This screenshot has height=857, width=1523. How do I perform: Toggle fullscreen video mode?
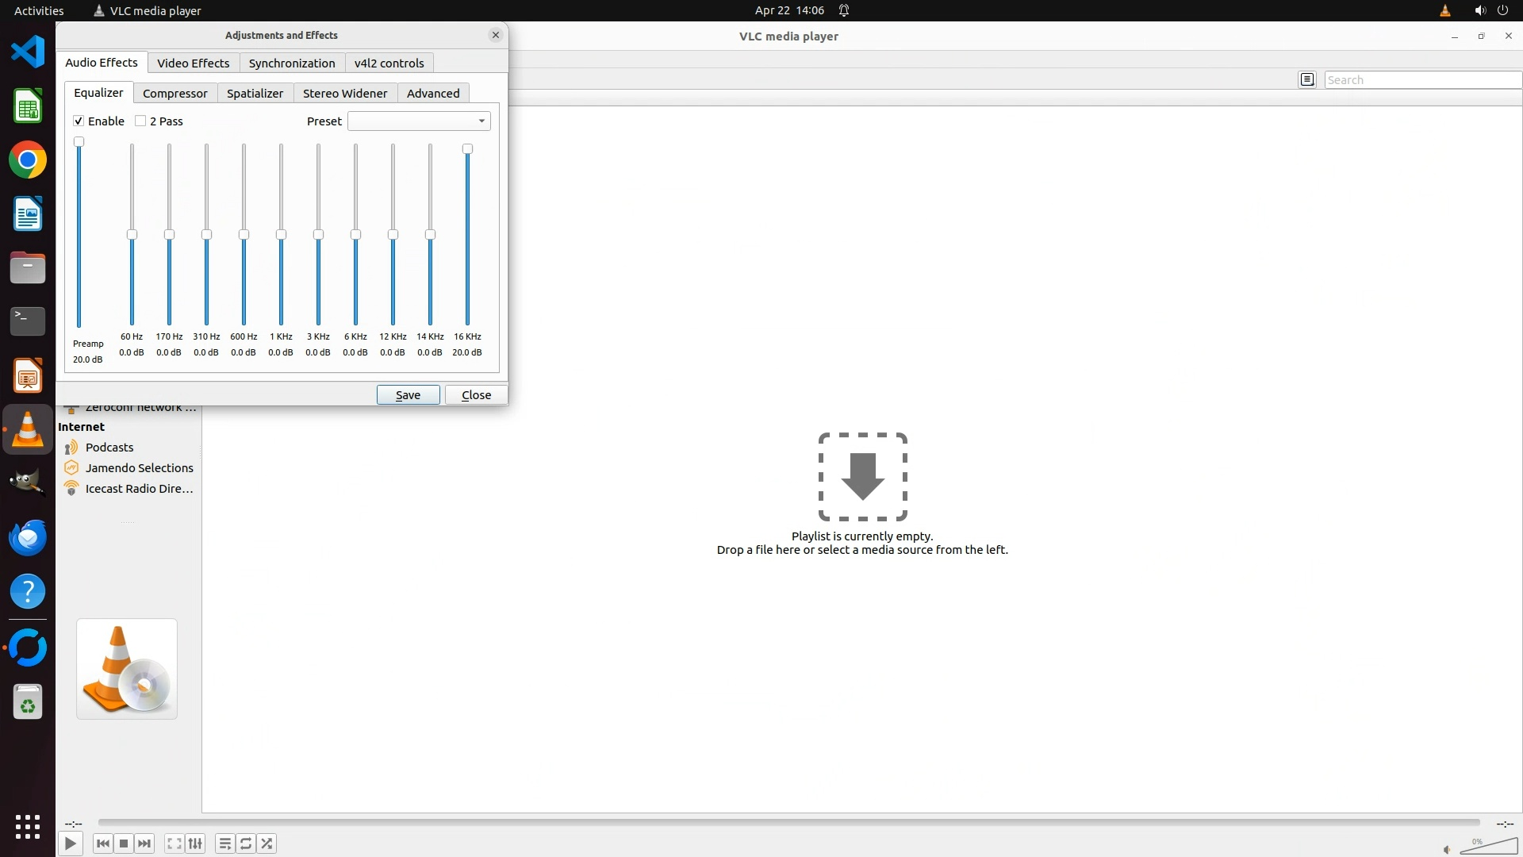(x=175, y=844)
